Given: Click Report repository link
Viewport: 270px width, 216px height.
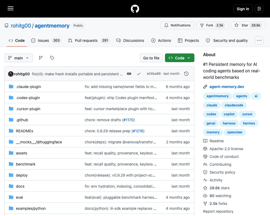Looking at the screenshot, I should (x=218, y=211).
